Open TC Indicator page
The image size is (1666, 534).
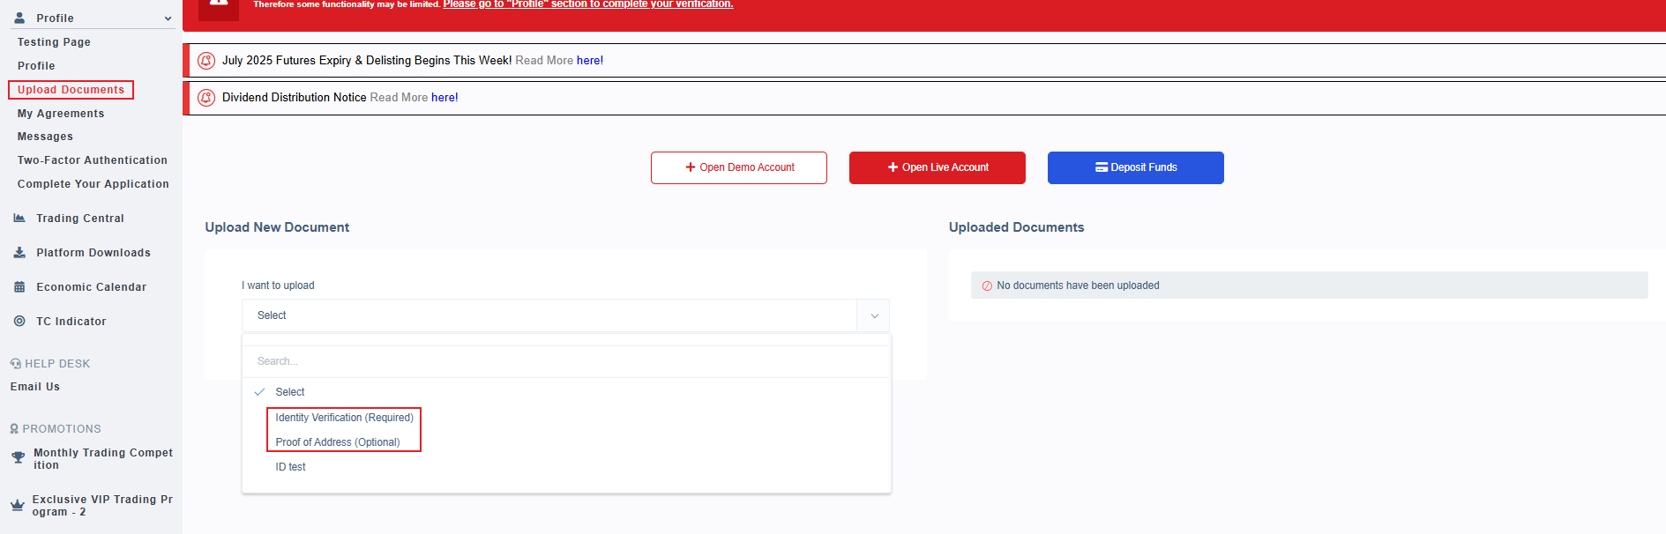click(71, 322)
